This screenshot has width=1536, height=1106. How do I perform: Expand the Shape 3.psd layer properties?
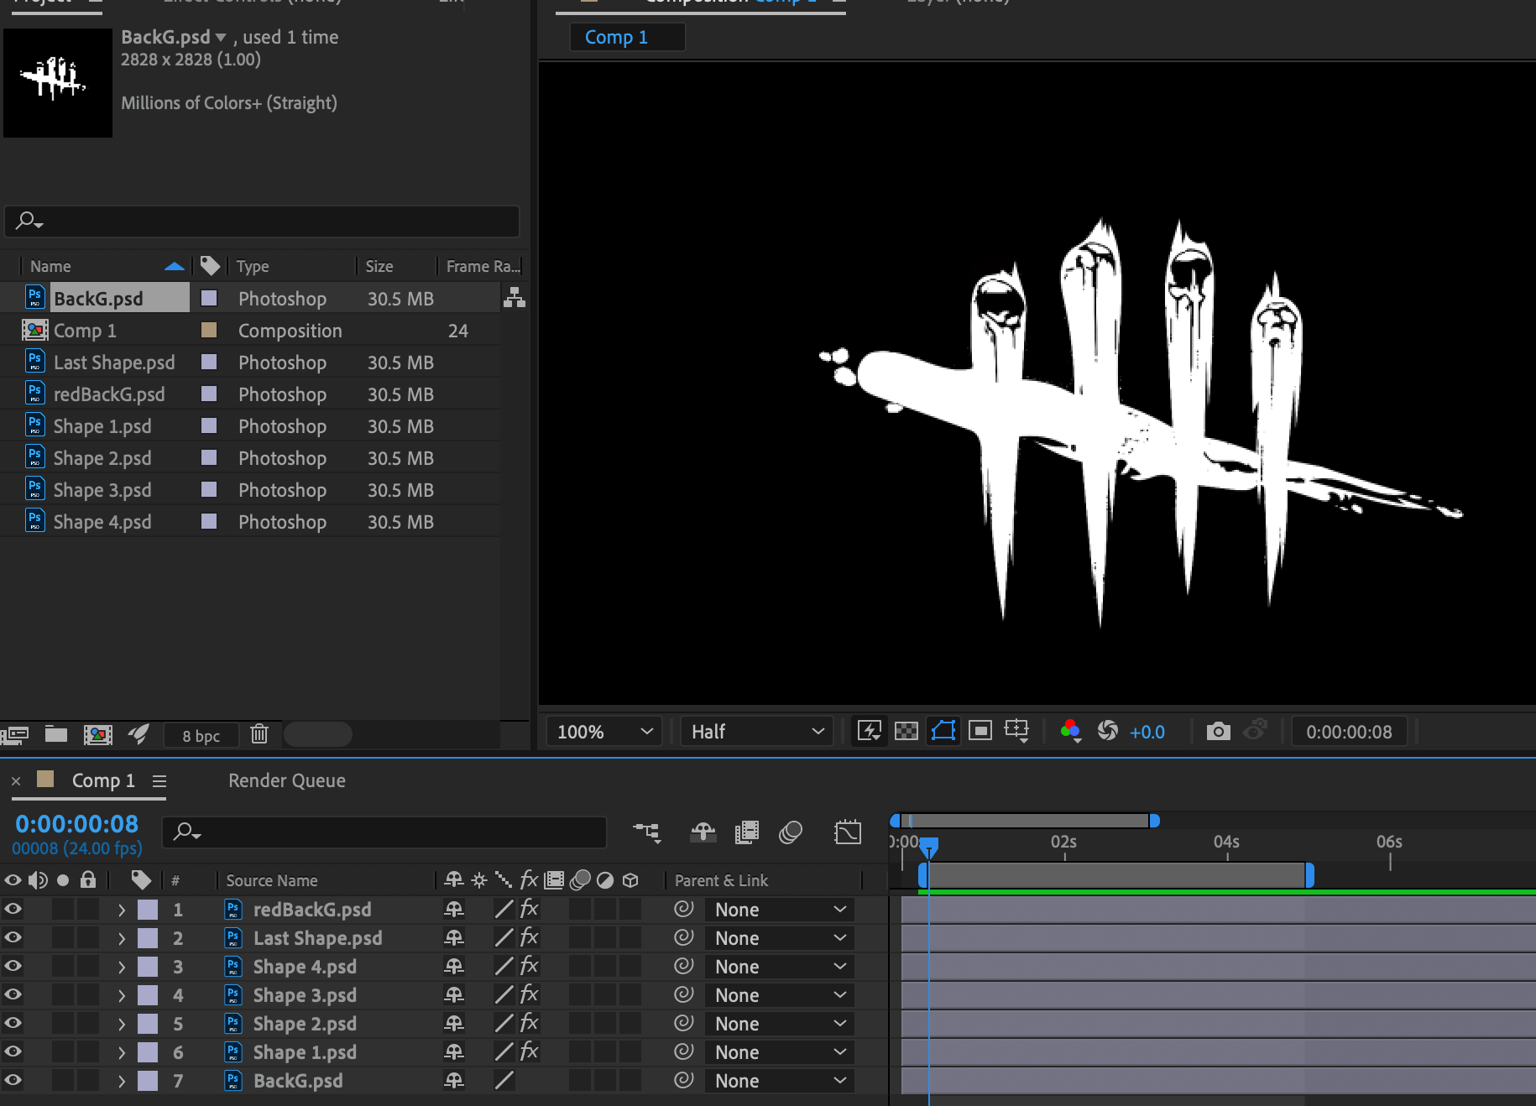coord(122,995)
